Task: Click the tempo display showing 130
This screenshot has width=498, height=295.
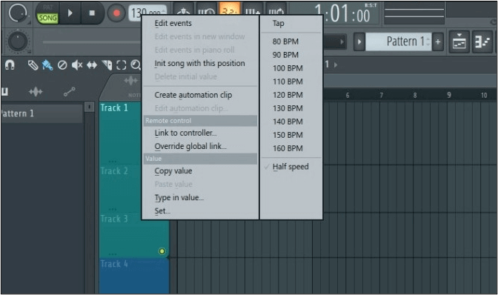Action: [147, 13]
